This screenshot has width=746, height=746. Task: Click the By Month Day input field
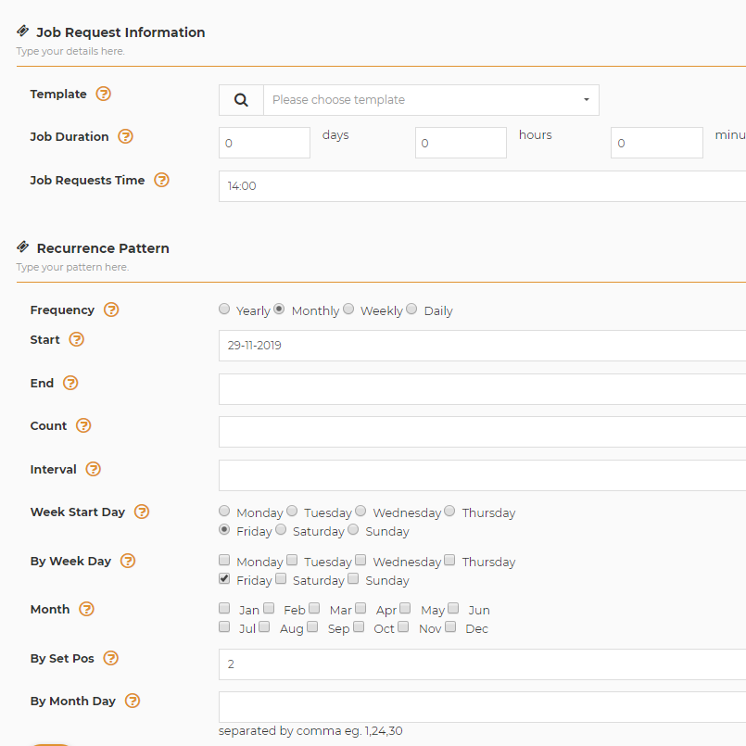[482, 707]
